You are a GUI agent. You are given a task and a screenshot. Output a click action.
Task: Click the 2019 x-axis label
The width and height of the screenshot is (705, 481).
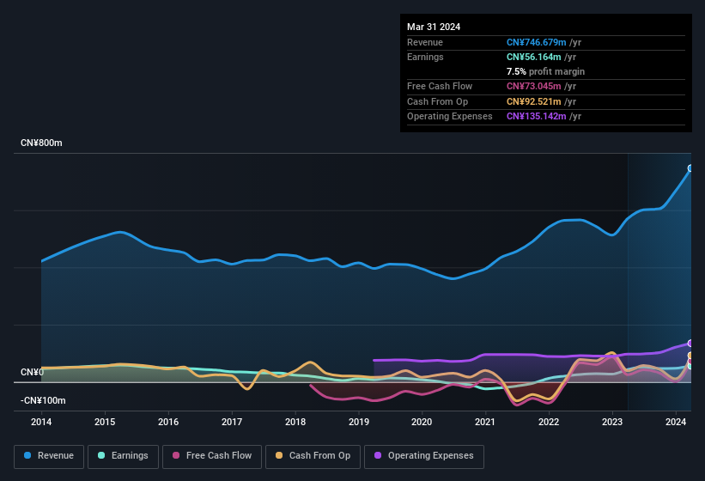tap(358, 422)
